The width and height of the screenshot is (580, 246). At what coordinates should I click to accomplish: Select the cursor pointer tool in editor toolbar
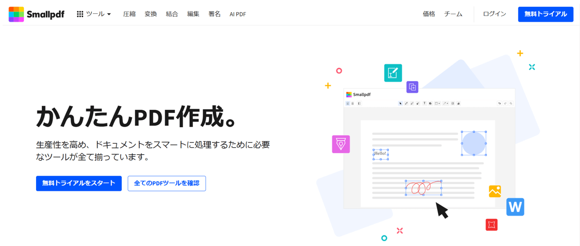pyautogui.click(x=400, y=103)
